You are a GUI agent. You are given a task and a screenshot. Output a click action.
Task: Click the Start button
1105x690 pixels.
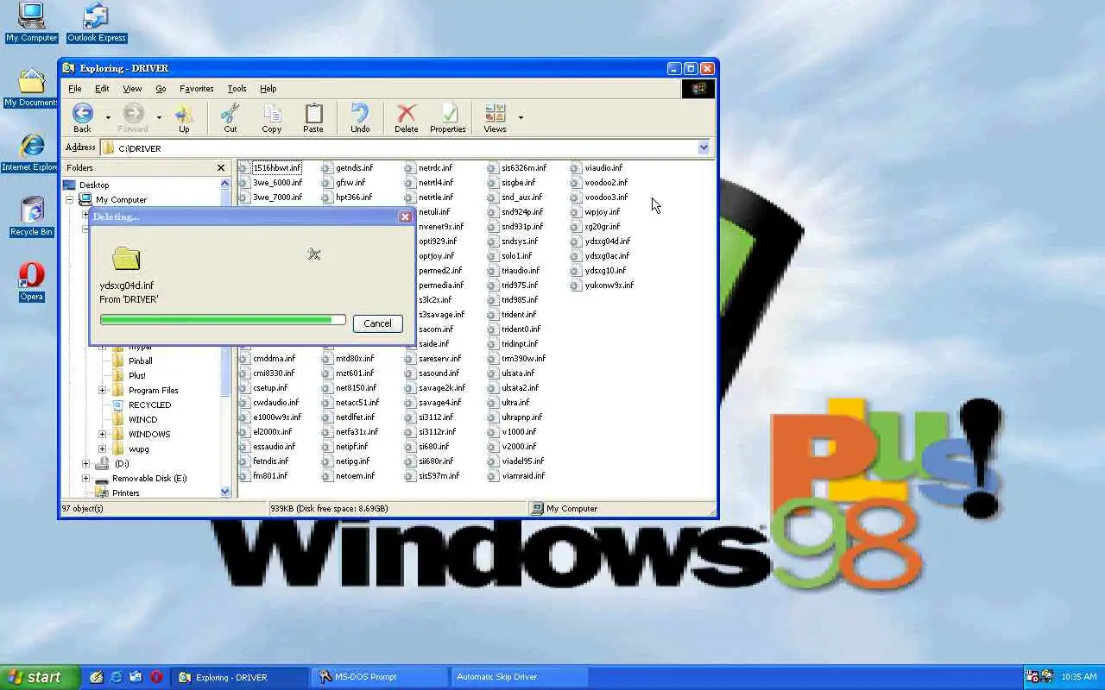click(40, 677)
